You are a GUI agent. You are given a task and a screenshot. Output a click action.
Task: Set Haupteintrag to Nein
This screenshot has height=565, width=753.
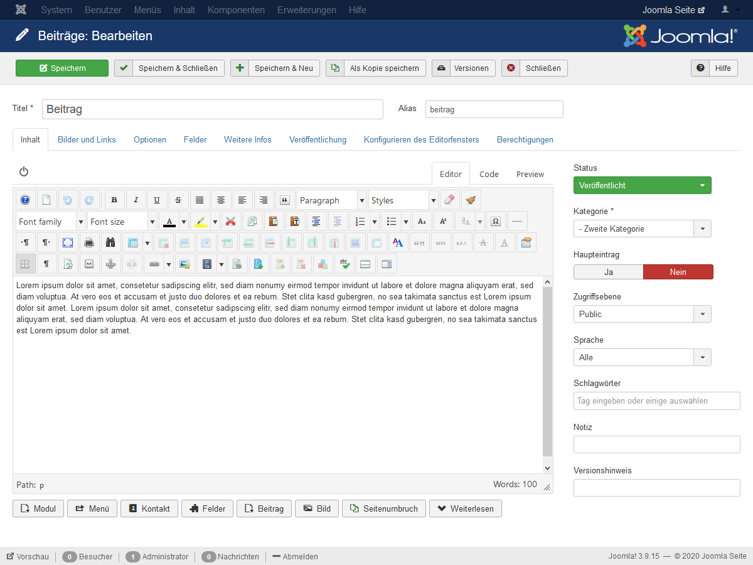678,272
